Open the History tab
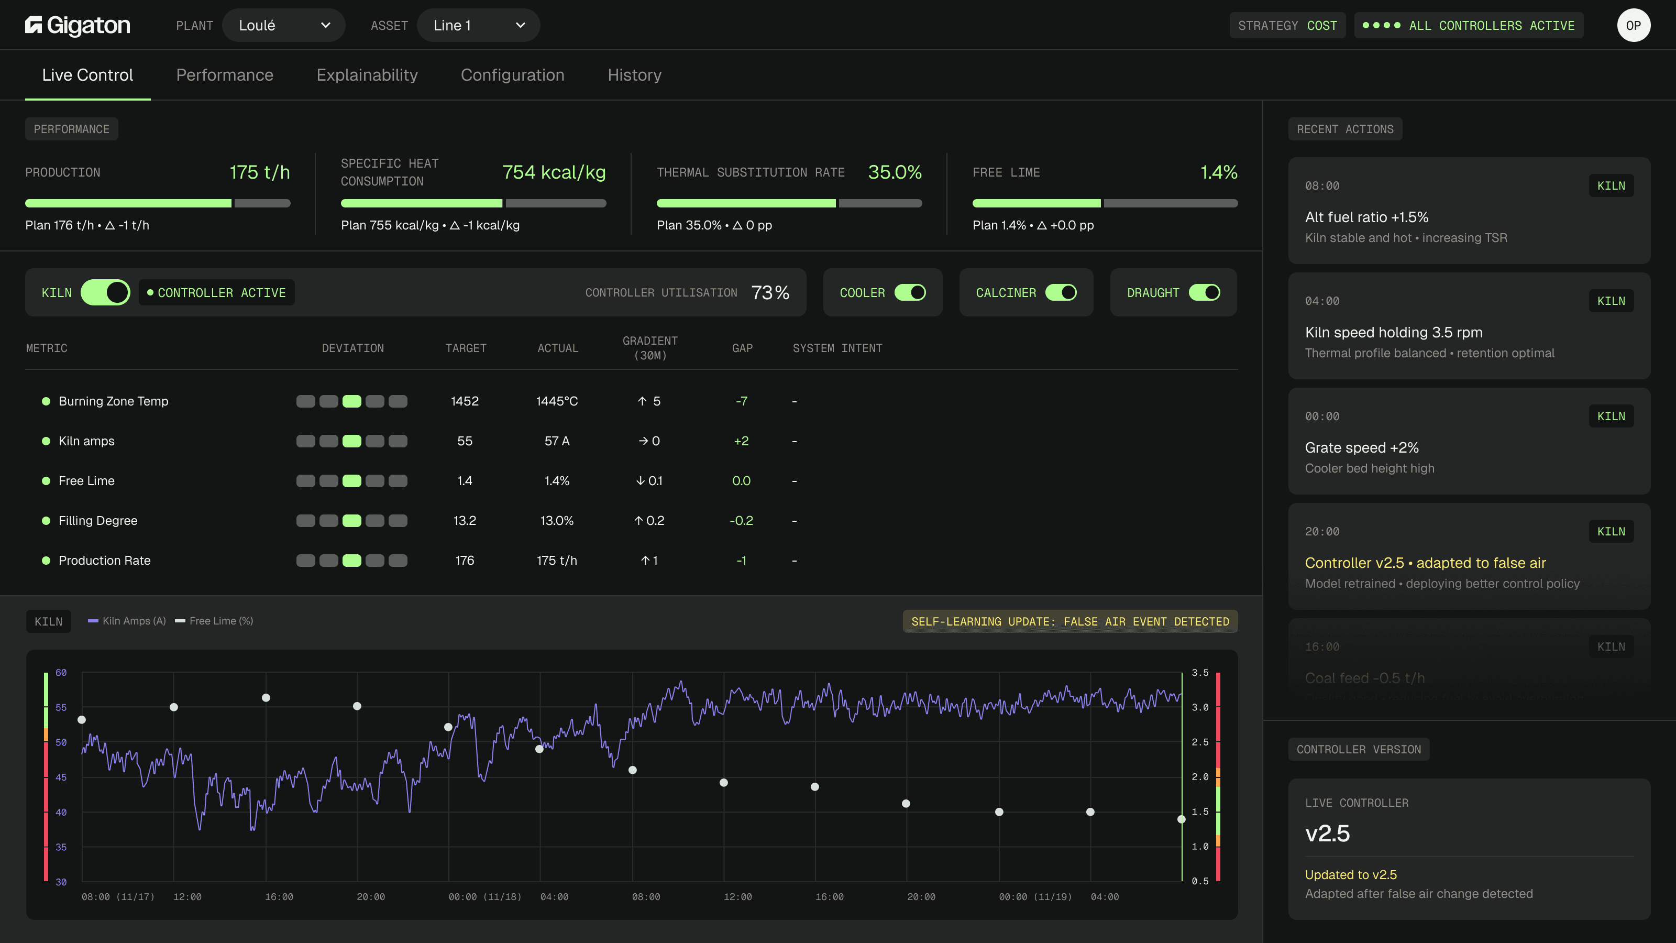This screenshot has width=1676, height=943. pos(634,75)
